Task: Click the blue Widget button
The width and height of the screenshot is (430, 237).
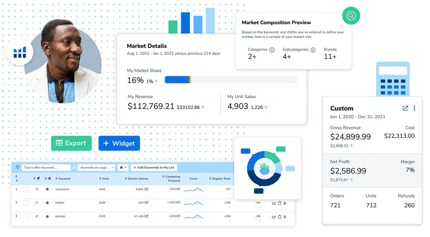Action: (119, 143)
